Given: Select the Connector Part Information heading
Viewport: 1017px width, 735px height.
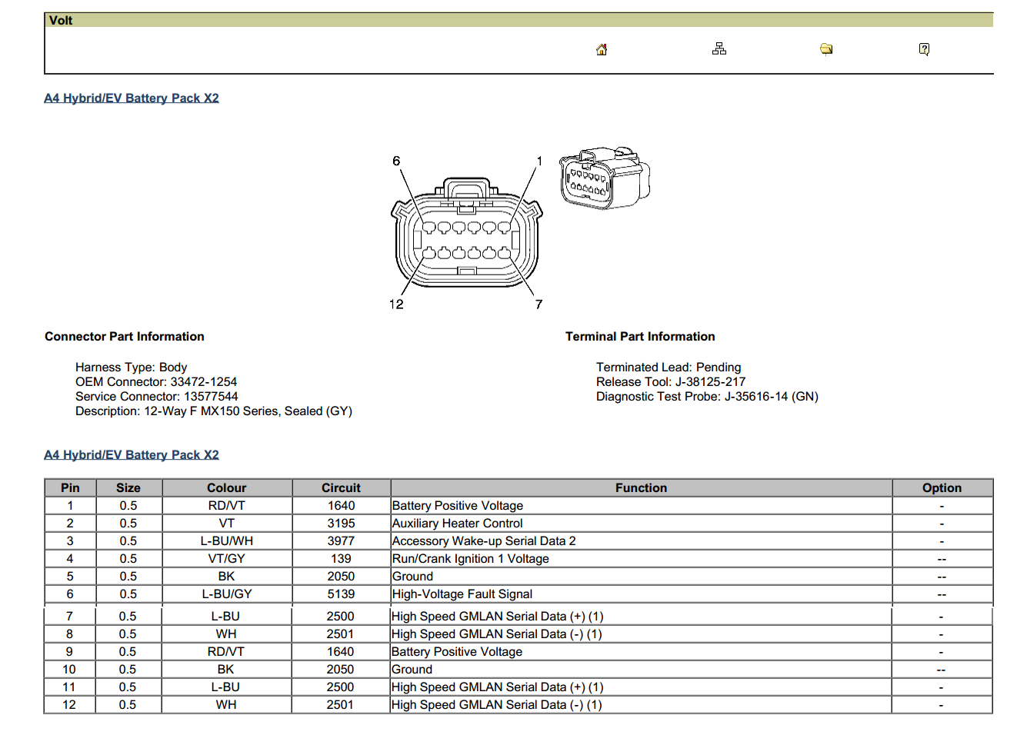Looking at the screenshot, I should (x=125, y=336).
